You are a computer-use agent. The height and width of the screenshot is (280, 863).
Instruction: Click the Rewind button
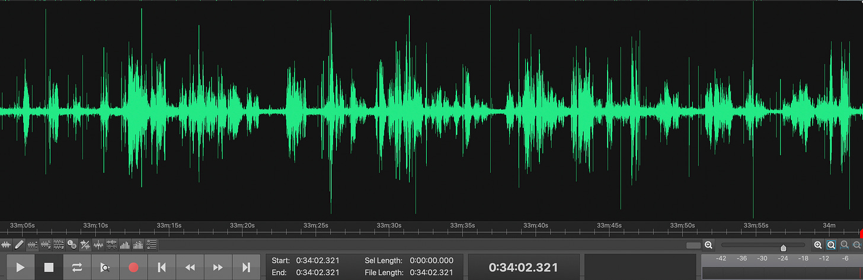[x=190, y=267]
